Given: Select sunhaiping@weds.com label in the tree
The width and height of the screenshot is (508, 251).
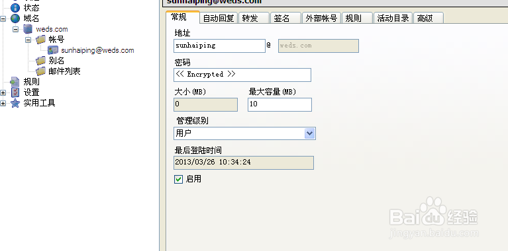Looking at the screenshot, I should point(97,50).
